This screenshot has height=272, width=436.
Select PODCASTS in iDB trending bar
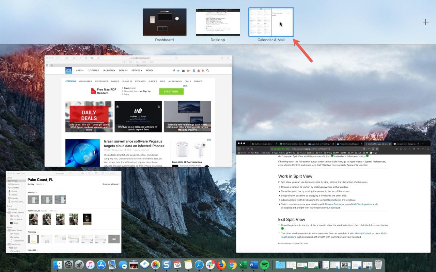tap(140, 81)
